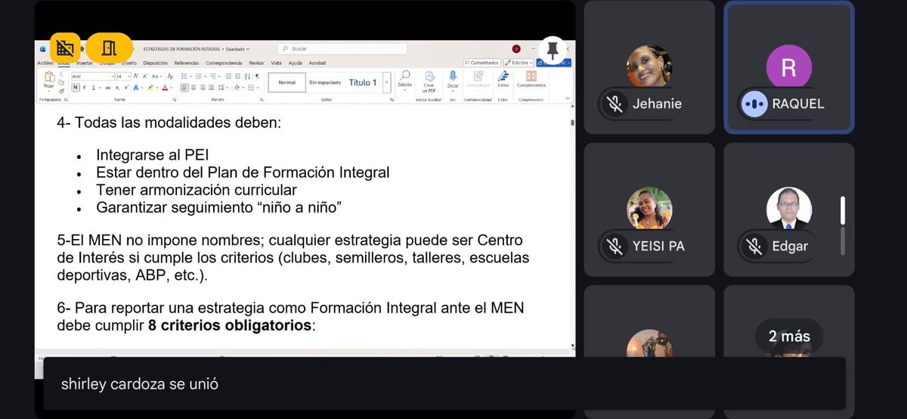Select the Normal style
Screen dimensions: 907x419
pyautogui.click(x=286, y=82)
